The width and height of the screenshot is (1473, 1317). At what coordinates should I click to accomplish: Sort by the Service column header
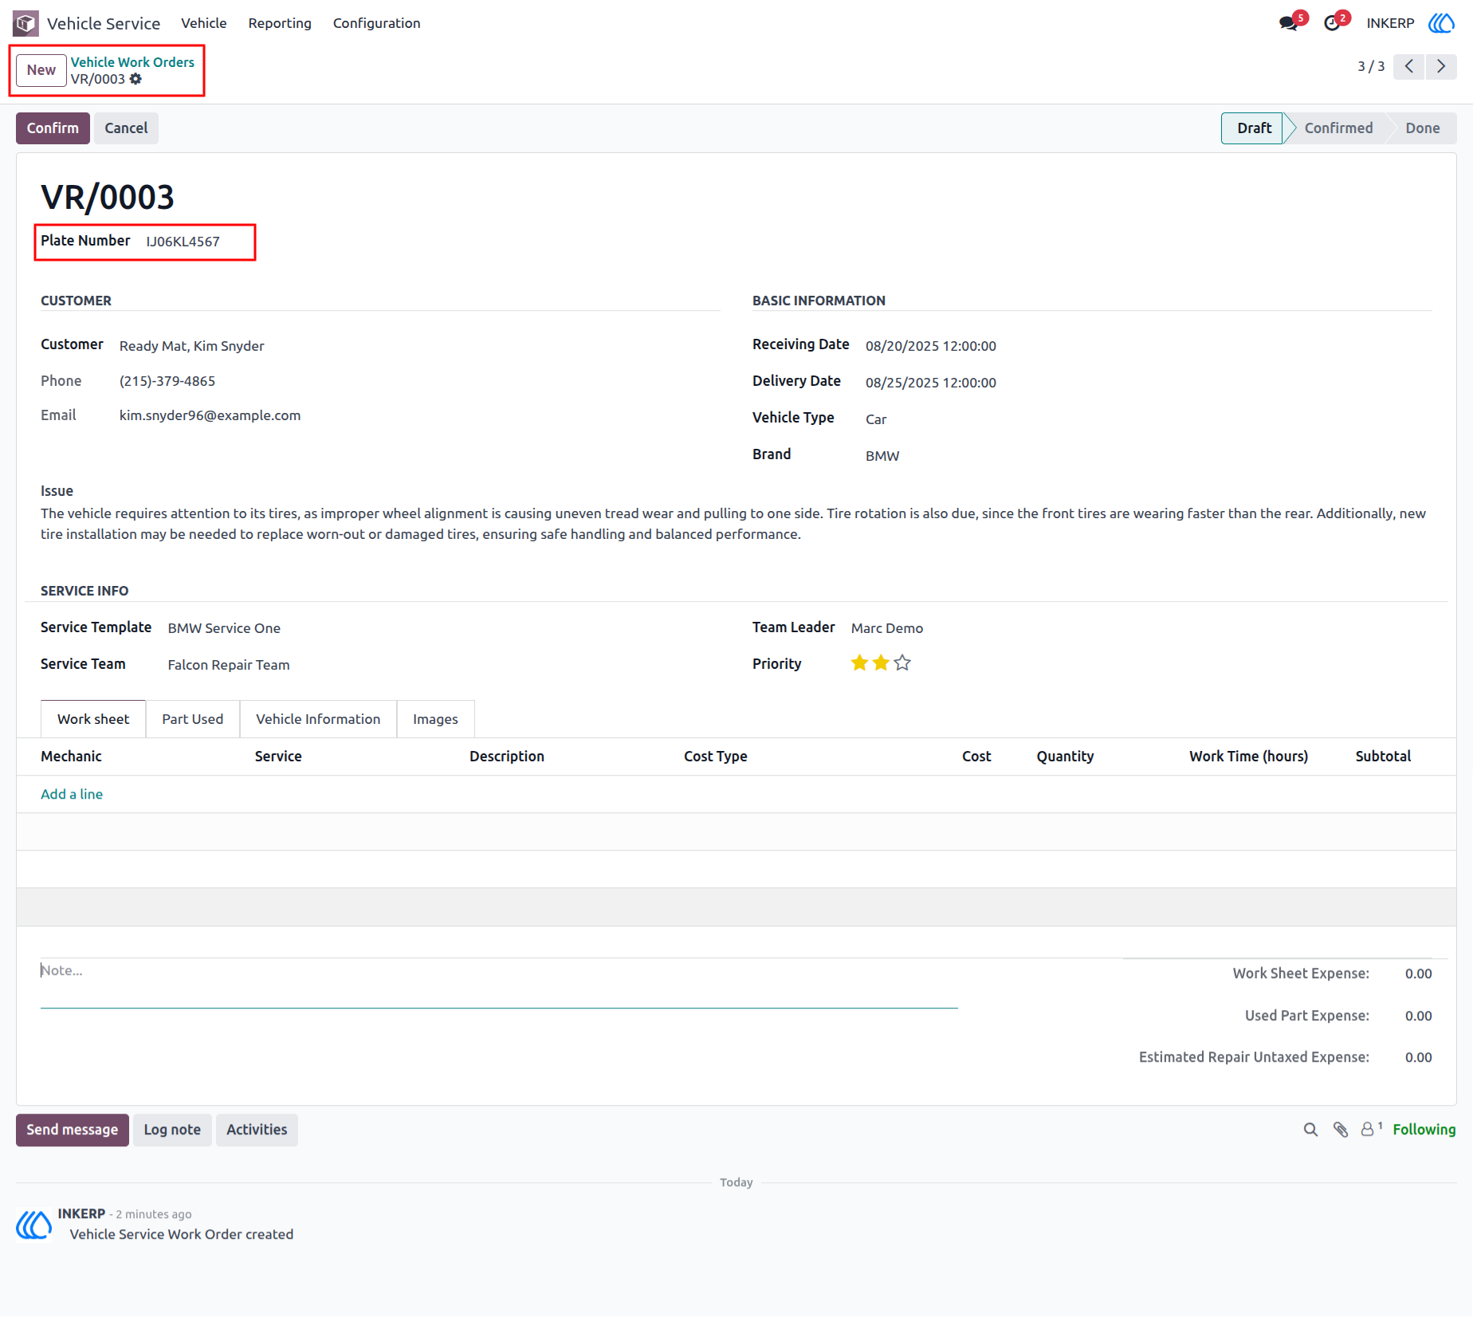click(x=278, y=757)
